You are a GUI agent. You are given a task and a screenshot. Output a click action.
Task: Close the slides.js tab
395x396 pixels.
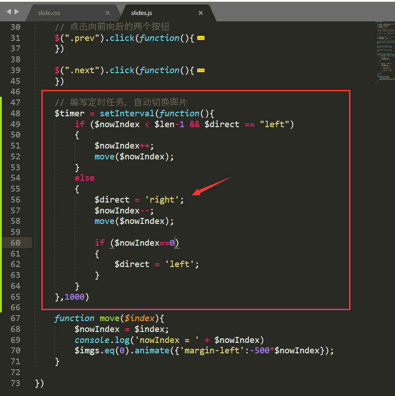200,13
